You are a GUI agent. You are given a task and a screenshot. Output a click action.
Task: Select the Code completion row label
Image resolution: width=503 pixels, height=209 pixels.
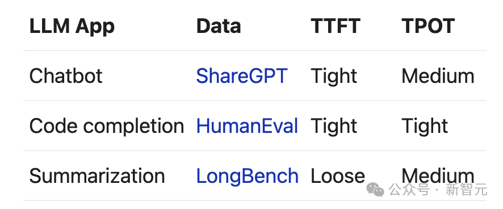(107, 126)
